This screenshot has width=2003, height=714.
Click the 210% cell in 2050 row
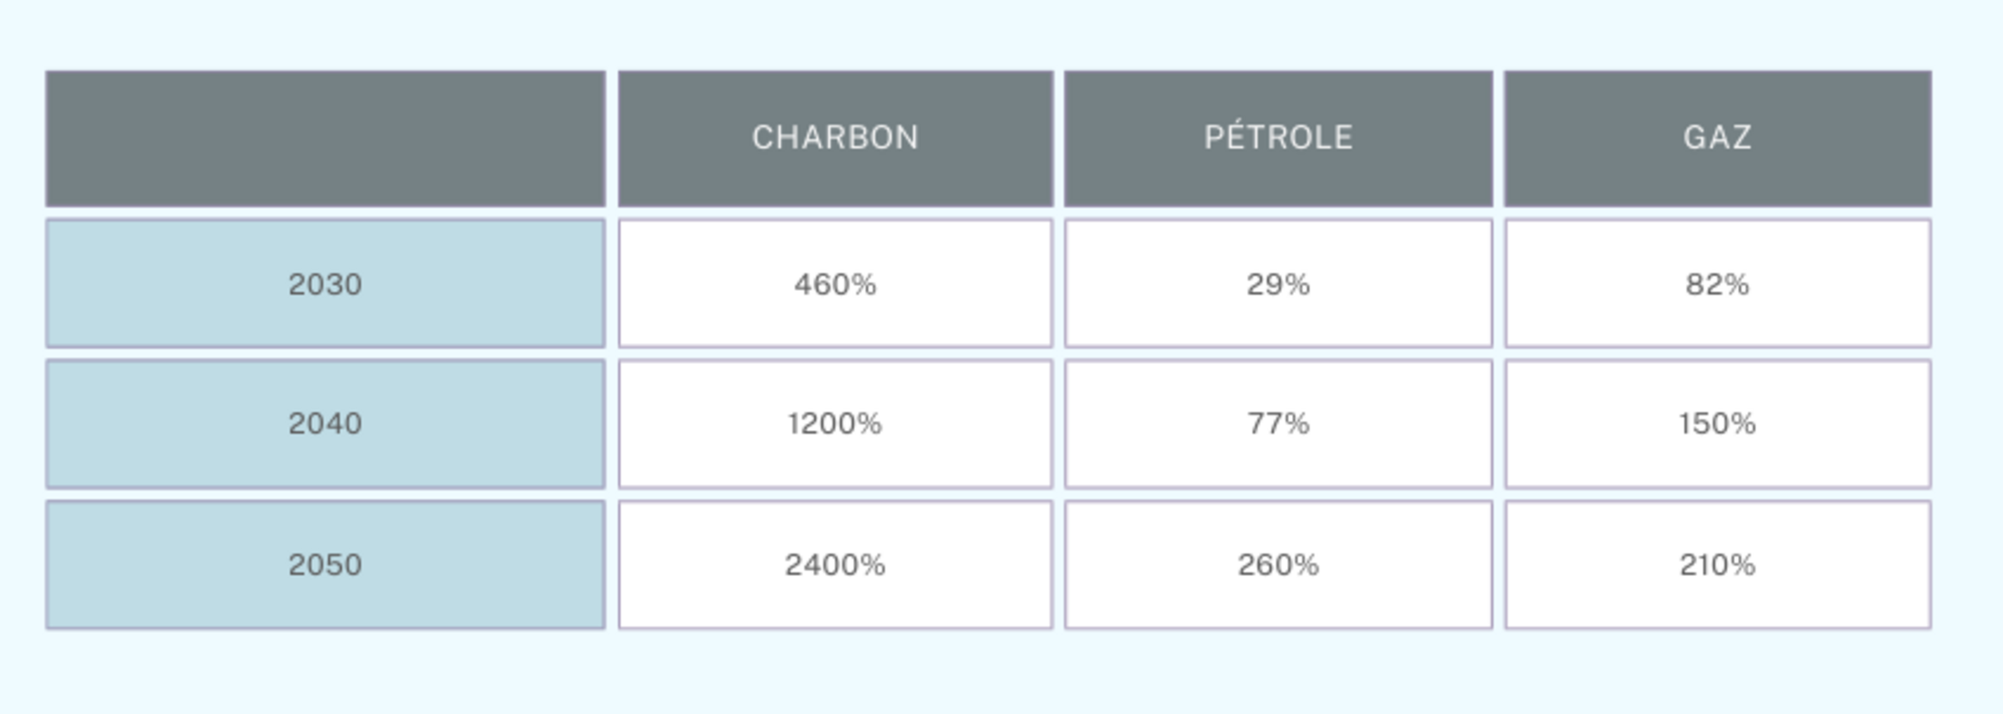tap(1717, 565)
